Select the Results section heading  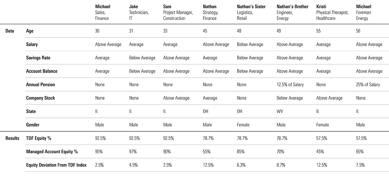click(12, 138)
